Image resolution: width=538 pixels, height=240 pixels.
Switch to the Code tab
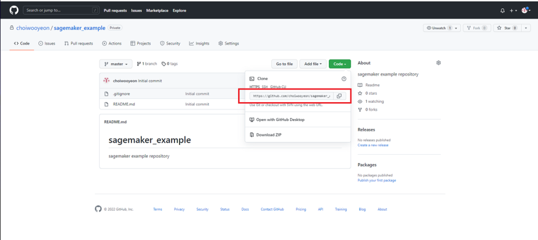click(22, 43)
